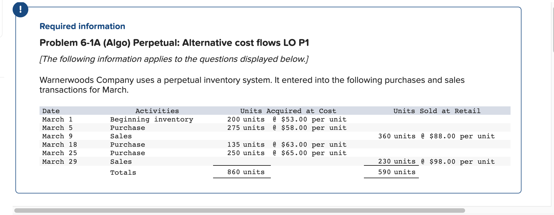
Task: Click the 'Totals' row label
Action: click(123, 172)
